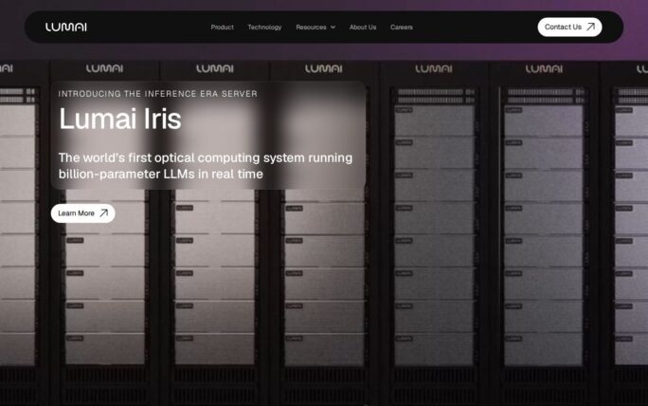Viewport: 648px width, 406px height.
Task: Click the 'Introducing the Inference Era Server' text
Action: point(158,94)
